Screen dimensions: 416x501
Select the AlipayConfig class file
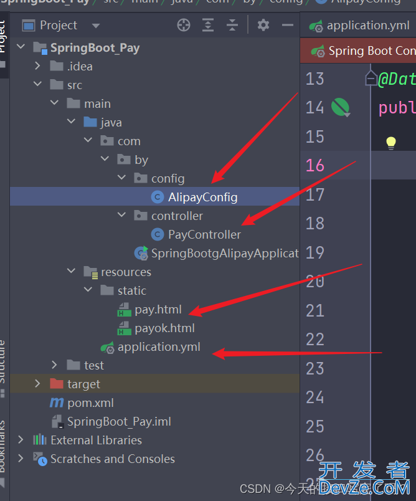(x=203, y=197)
